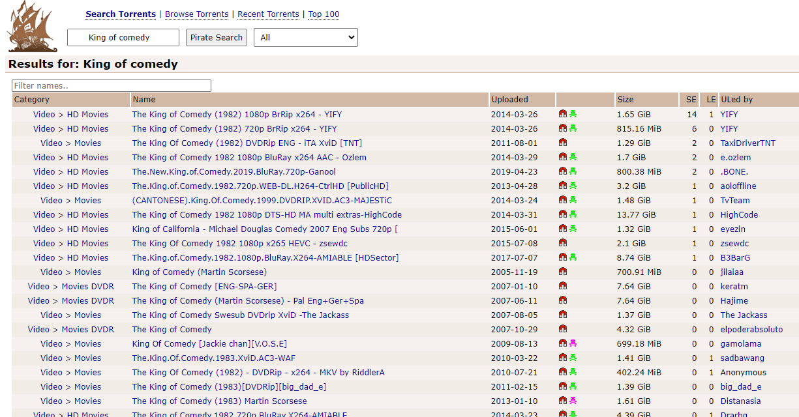Click green skull icon in the eyezin row
799x417 pixels.
pyautogui.click(x=573, y=229)
